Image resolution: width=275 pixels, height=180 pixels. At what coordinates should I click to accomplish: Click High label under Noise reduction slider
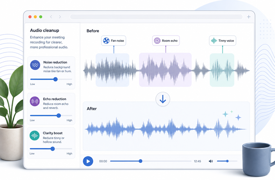tap(69, 84)
